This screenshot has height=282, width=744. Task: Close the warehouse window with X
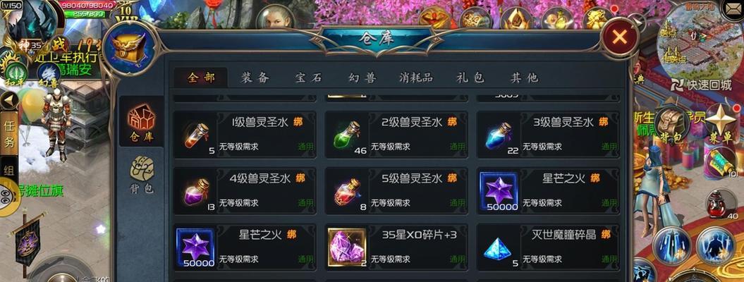point(619,37)
